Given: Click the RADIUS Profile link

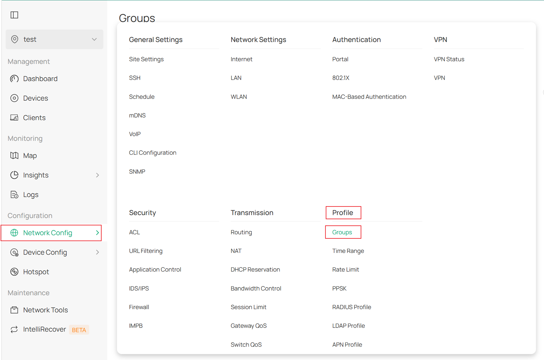Looking at the screenshot, I should click(x=351, y=307).
